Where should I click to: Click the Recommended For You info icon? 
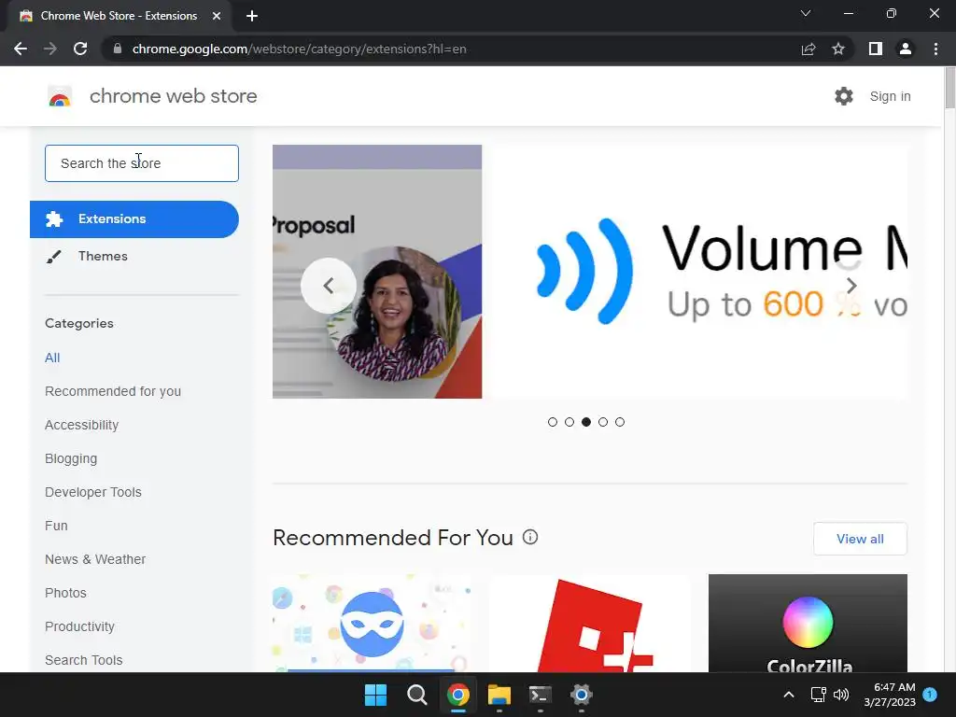[530, 537]
